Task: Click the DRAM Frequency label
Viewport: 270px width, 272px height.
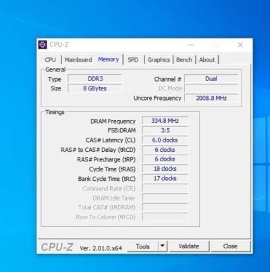Action: point(113,121)
